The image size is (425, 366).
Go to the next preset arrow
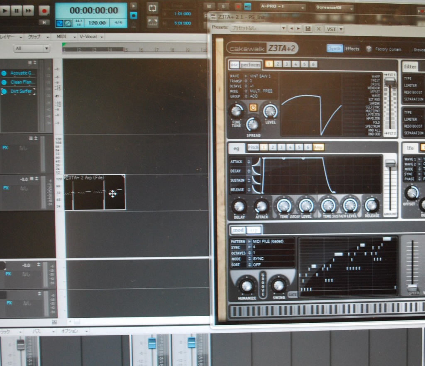pyautogui.click(x=298, y=29)
